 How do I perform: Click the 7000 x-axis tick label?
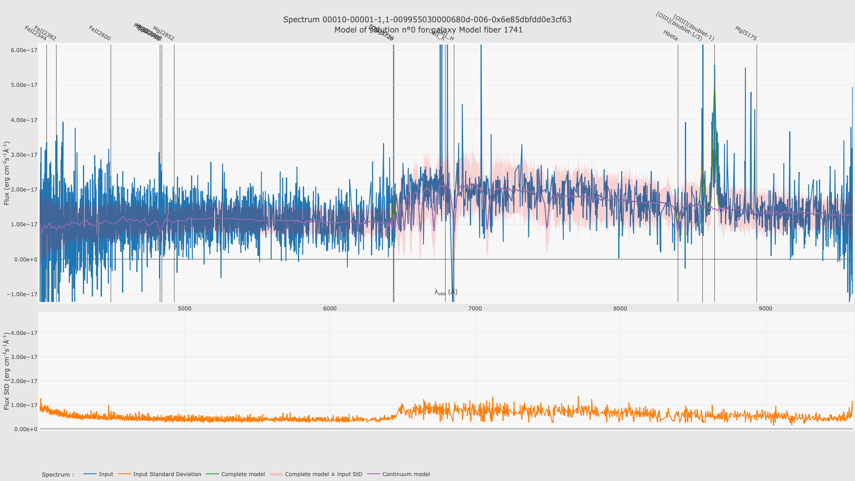click(x=475, y=309)
